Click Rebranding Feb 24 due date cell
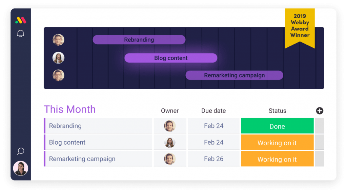The height and width of the screenshot is (193, 347). [213, 126]
